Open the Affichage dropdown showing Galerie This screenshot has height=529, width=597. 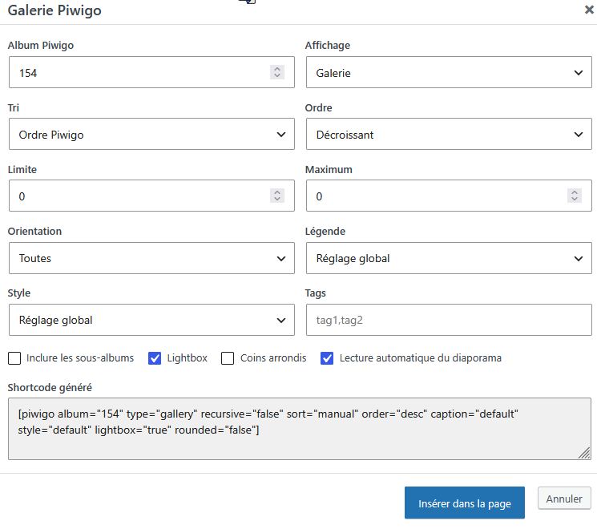pyautogui.click(x=449, y=72)
